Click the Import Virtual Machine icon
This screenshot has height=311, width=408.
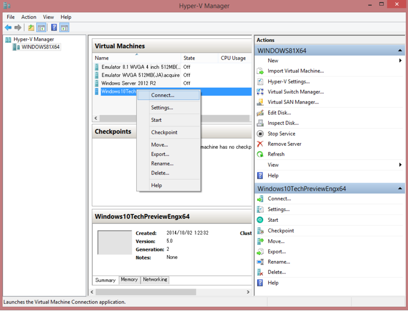tap(260, 71)
